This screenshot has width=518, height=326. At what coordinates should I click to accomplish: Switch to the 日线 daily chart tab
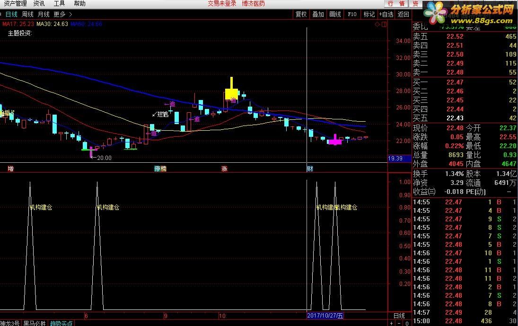pyautogui.click(x=11, y=14)
